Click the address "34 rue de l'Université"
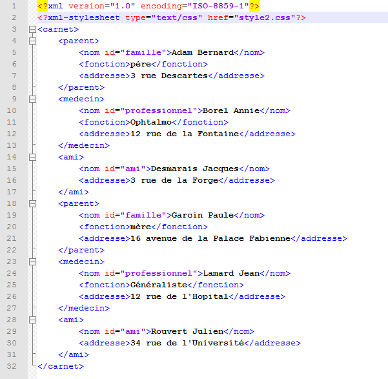 point(187,343)
